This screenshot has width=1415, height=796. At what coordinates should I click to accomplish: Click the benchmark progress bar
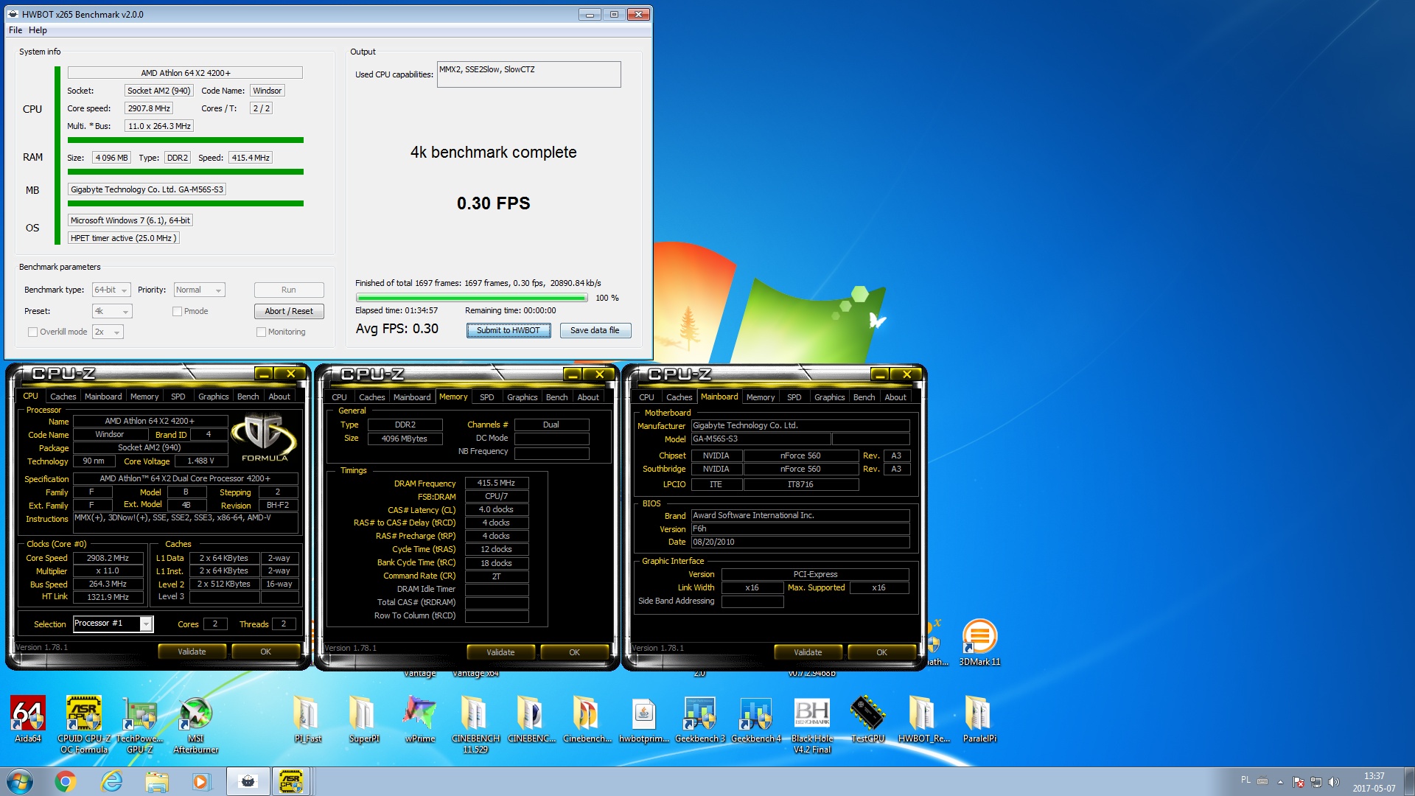pyautogui.click(x=472, y=298)
